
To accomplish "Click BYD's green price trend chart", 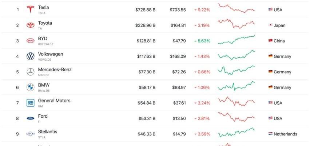I will pos(237,39).
